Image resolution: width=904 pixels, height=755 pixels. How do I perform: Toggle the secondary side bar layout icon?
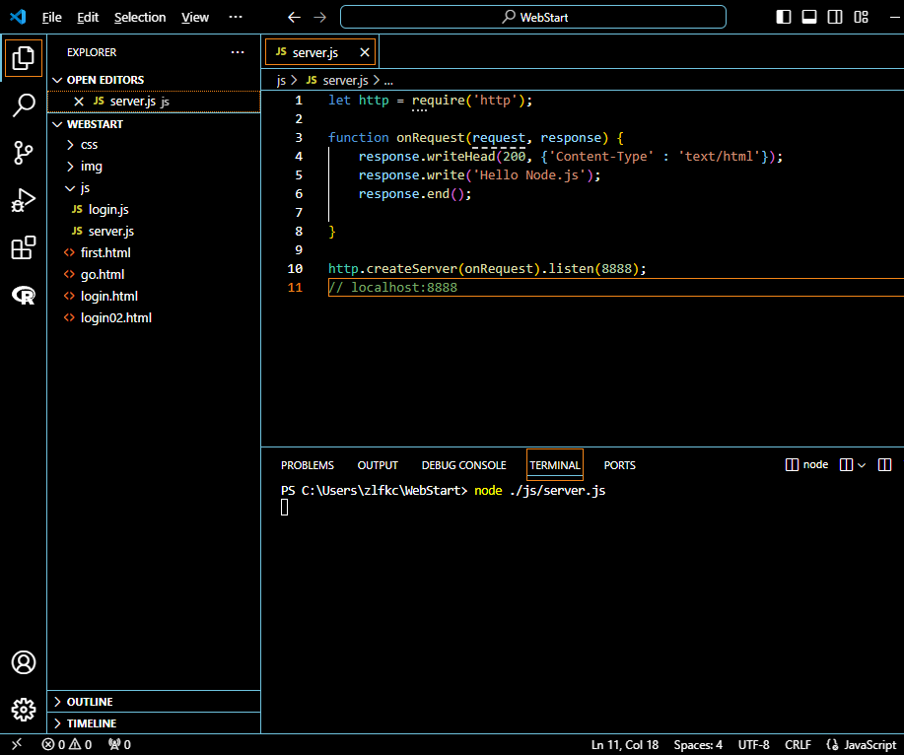[835, 17]
